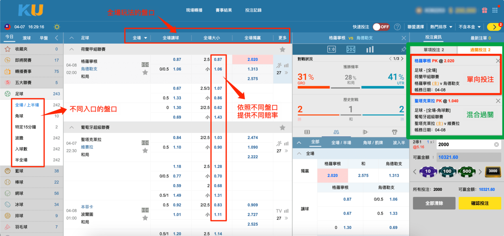Click the 全部清除 button
The image size is (504, 236).
point(433,203)
